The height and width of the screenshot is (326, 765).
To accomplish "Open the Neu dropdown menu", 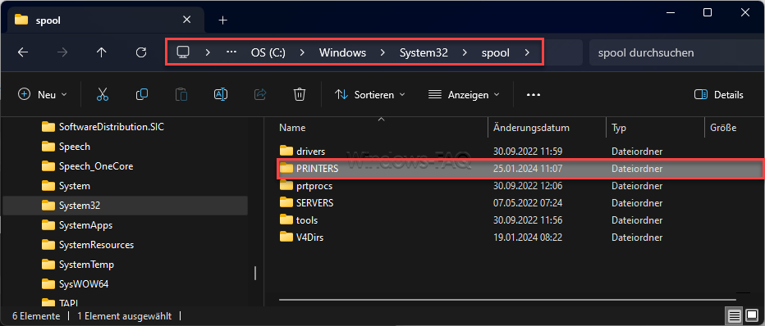I will point(43,94).
